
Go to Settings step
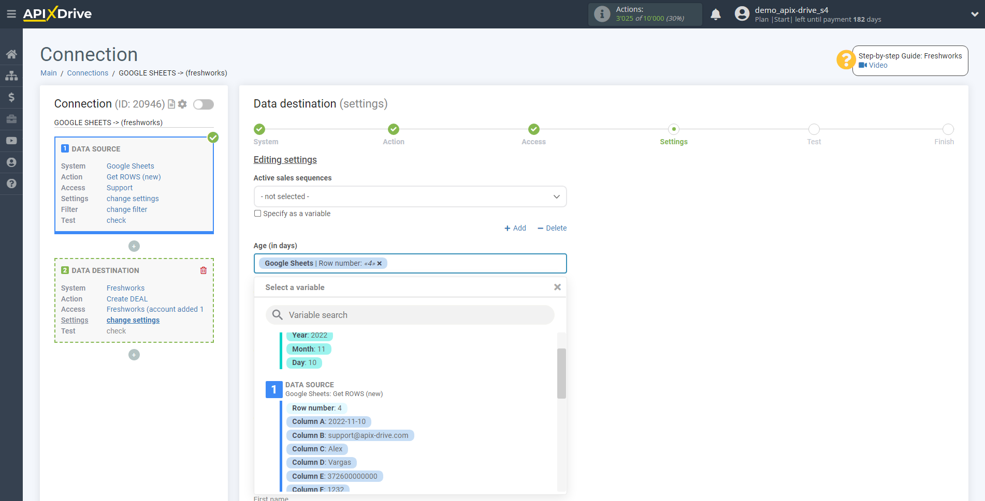[x=674, y=129]
